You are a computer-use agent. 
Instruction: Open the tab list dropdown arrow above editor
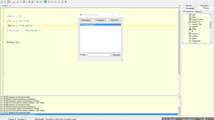point(179,6)
